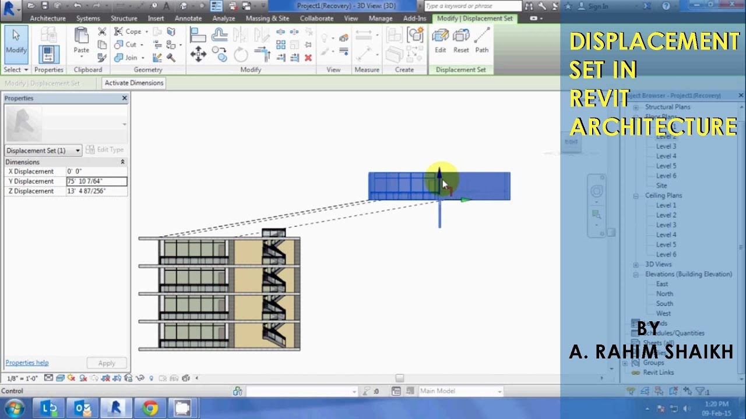Image resolution: width=746 pixels, height=419 pixels.
Task: Select Level 4 under Ceiling Plans
Action: tap(666, 235)
